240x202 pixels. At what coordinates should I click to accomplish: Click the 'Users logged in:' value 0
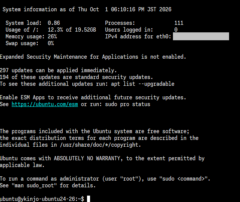(x=176, y=30)
